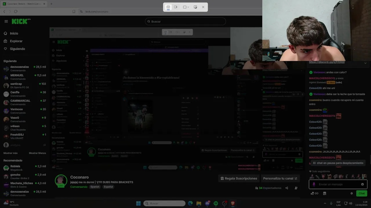
Task: Click the 34 Espectadores viewer count
Action: (x=268, y=188)
